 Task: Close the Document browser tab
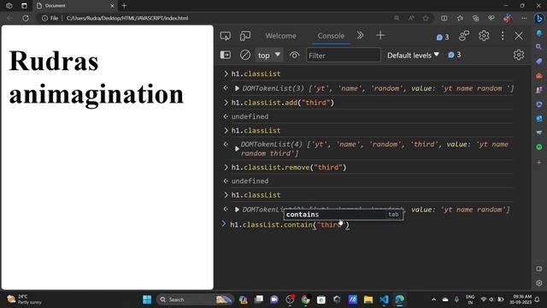click(112, 6)
